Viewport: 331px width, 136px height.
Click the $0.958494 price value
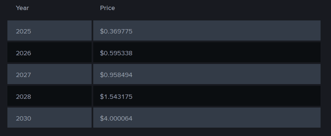pos(116,75)
